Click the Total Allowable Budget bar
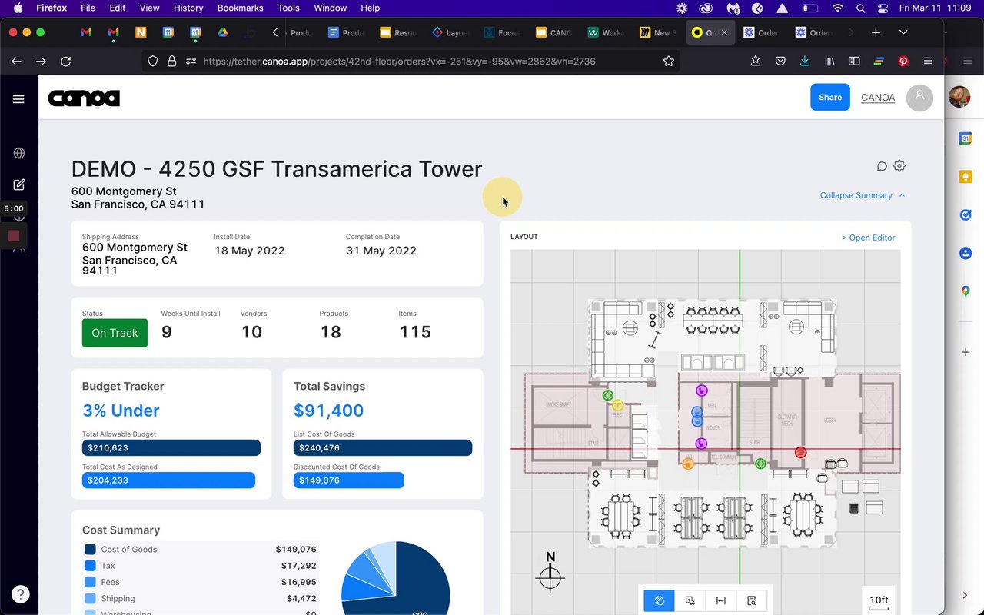 coord(171,448)
